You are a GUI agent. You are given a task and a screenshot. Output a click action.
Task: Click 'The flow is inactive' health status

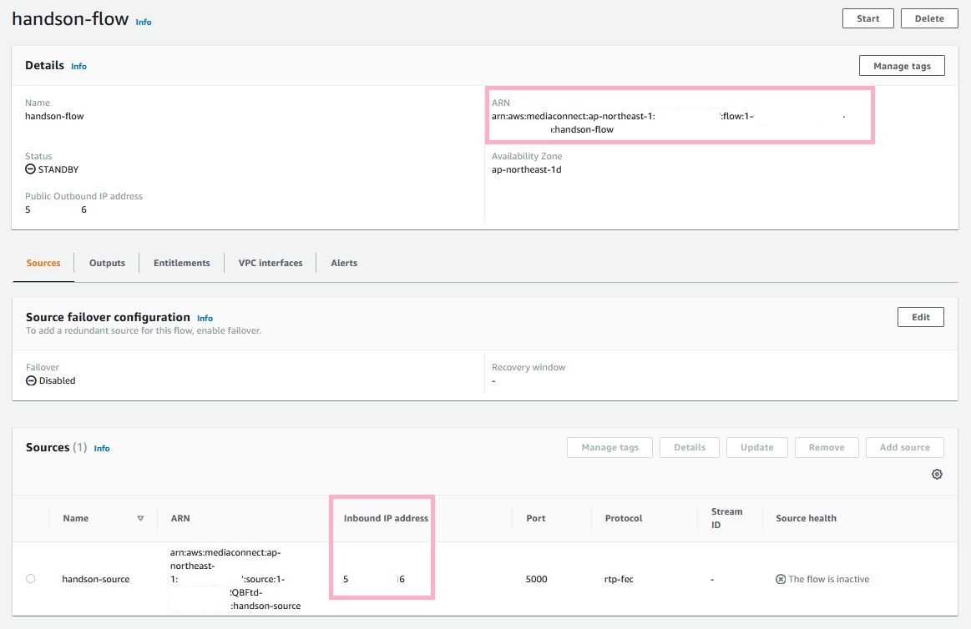[x=822, y=579]
